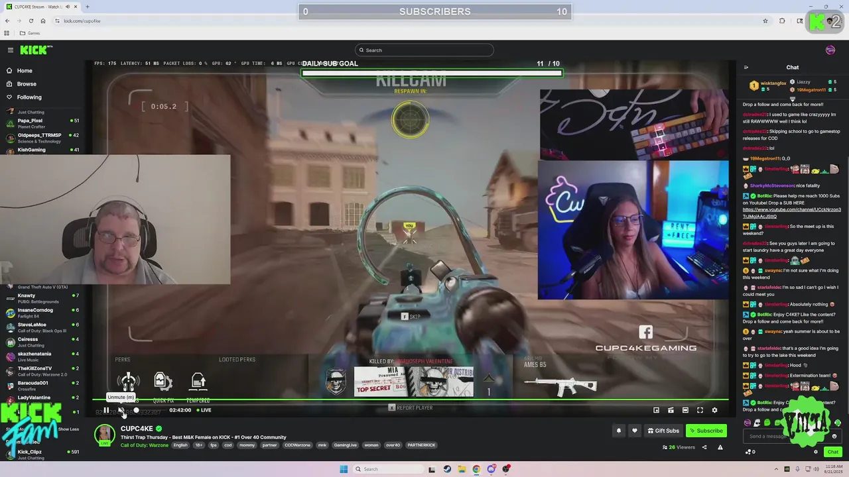Viewport: 849px width, 477px height.
Task: Open Baracuda001 channel in sidebar
Action: [x=43, y=386]
